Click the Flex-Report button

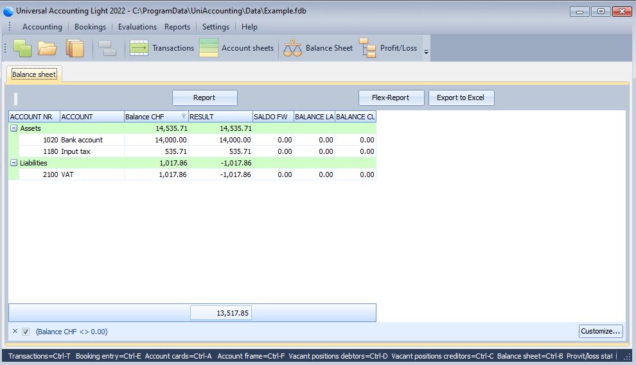click(x=391, y=98)
